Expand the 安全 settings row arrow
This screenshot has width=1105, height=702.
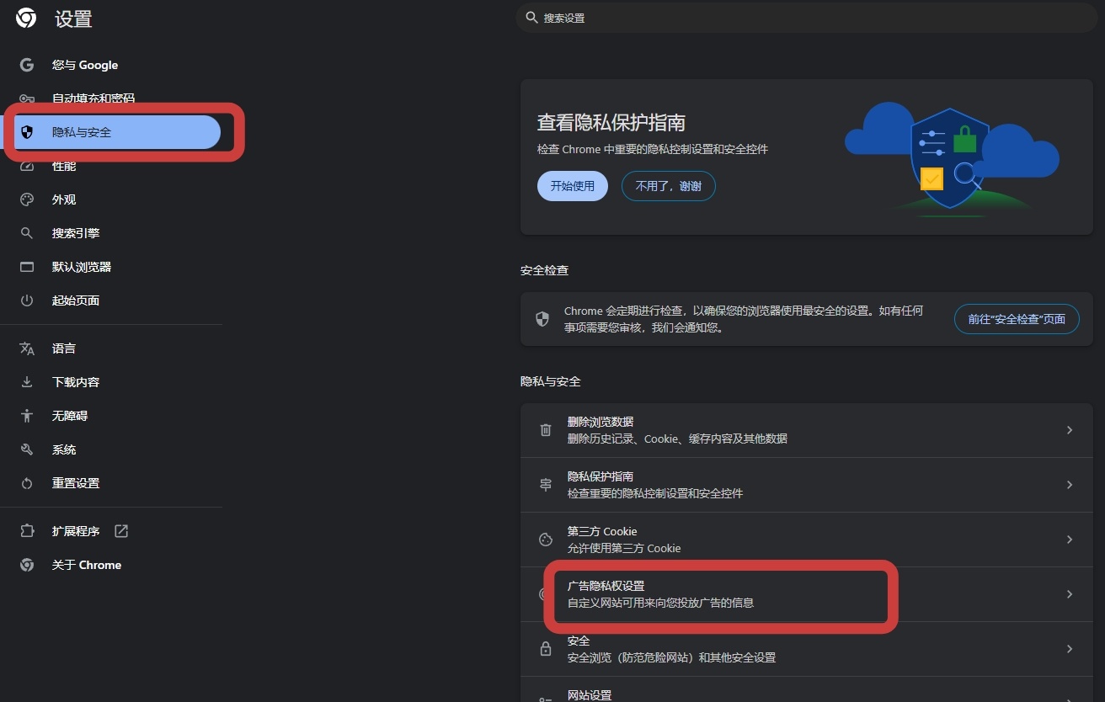(x=1070, y=649)
